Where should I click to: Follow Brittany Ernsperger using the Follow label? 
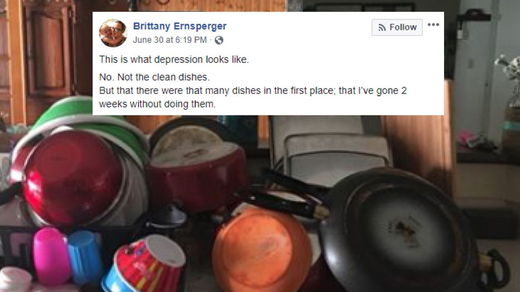tap(403, 28)
